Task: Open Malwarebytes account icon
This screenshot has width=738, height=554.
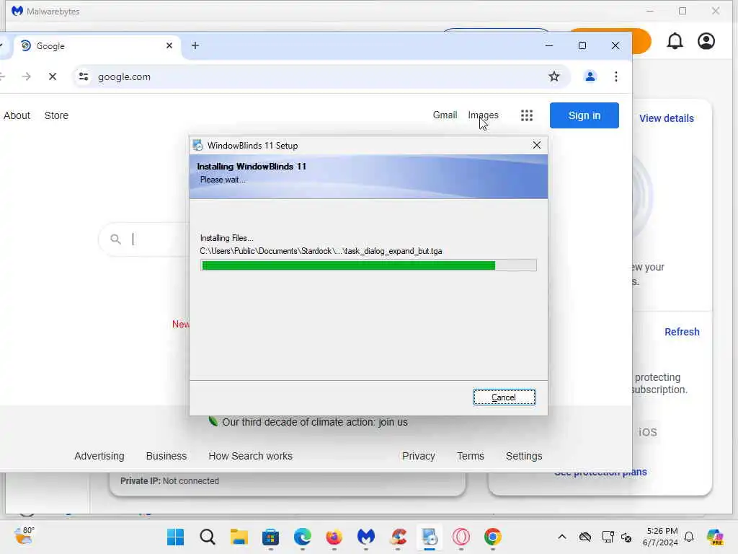Action: (x=706, y=41)
